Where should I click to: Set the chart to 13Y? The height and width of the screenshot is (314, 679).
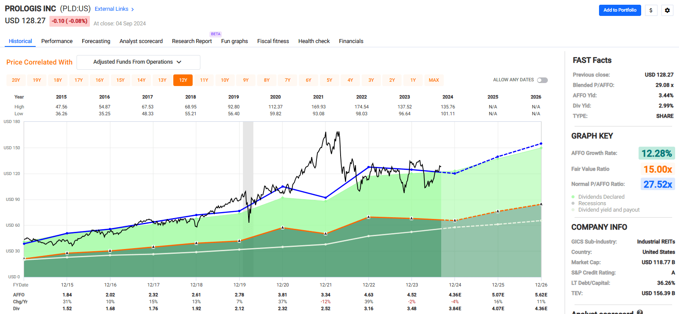[x=162, y=80]
